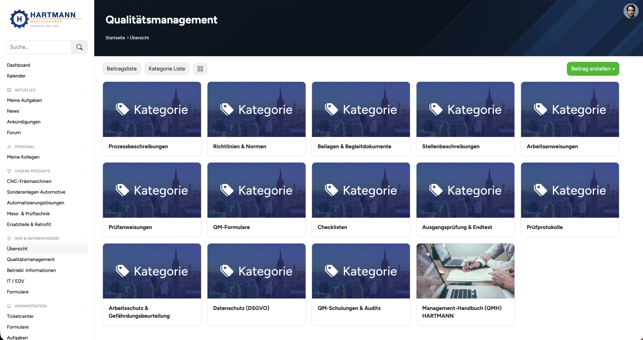
Task: Collapse the UNSERE PRODUKTE section
Action: [83, 171]
